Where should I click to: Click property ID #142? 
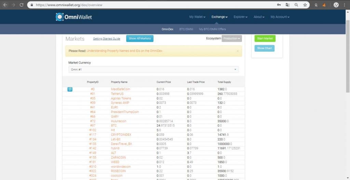93,148
